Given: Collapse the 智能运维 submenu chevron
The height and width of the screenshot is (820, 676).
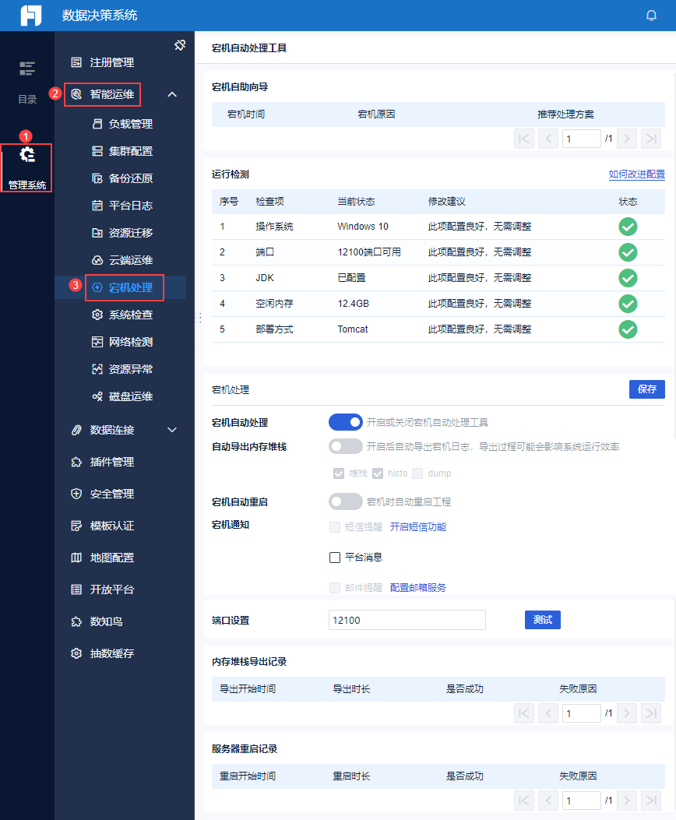Looking at the screenshot, I should coord(172,94).
